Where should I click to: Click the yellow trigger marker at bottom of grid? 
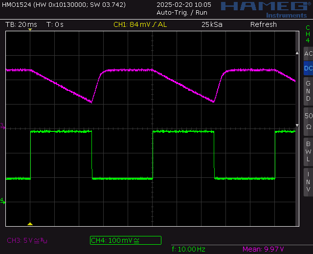(x=30, y=224)
